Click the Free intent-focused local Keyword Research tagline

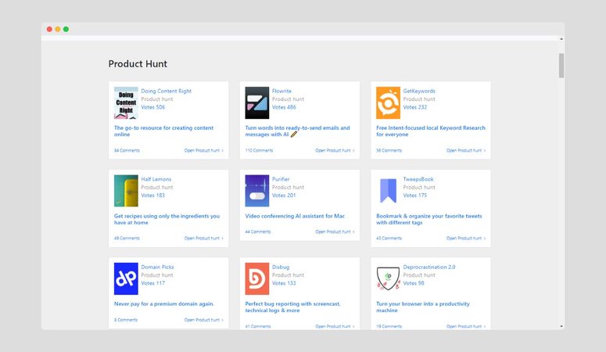tap(431, 131)
